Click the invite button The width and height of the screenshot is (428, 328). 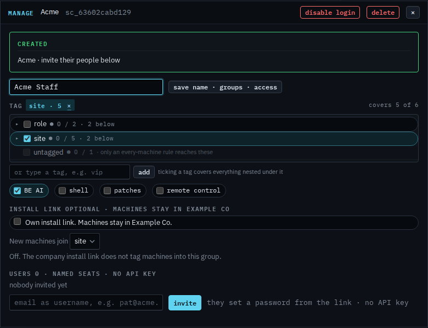pyautogui.click(x=185, y=303)
